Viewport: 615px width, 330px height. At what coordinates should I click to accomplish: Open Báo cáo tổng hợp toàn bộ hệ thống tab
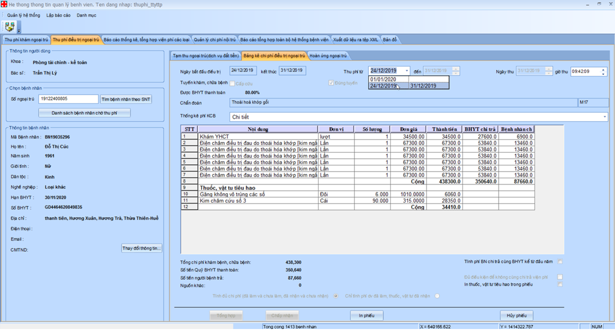285,40
